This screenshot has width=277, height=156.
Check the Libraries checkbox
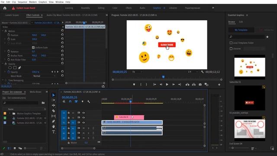(231, 49)
